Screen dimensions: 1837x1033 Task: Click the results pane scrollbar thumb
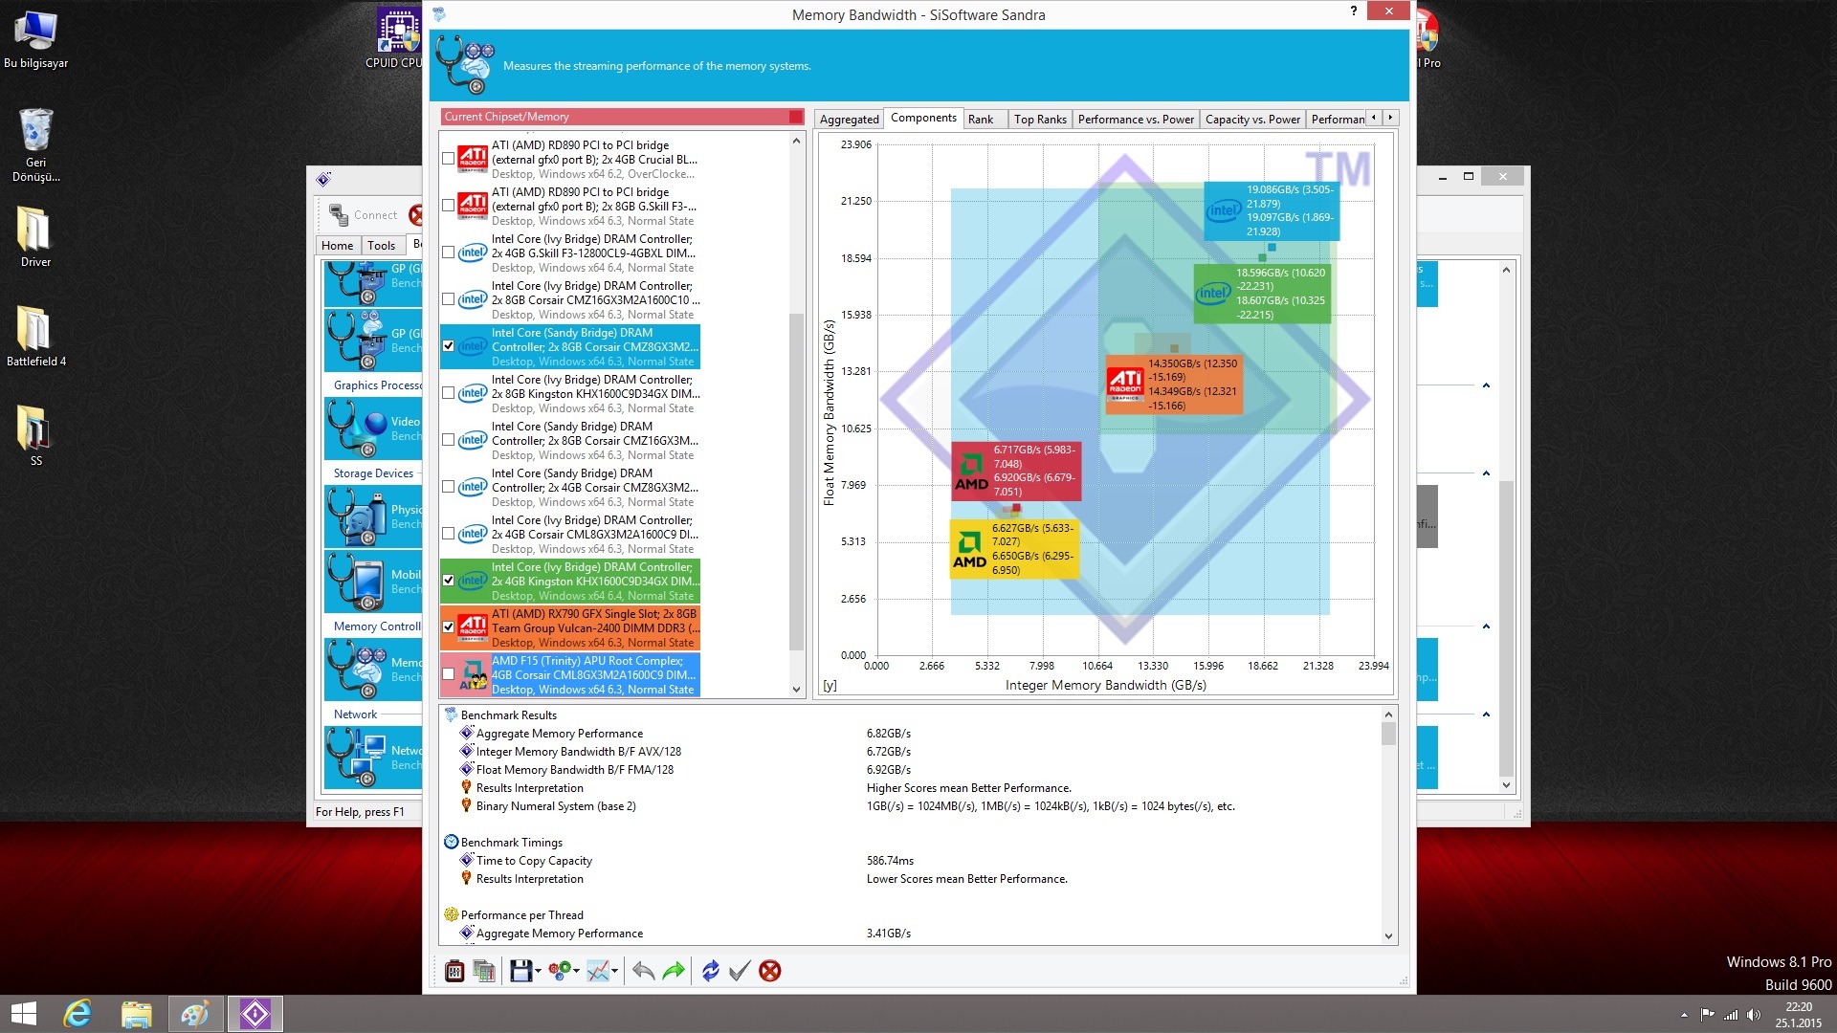click(x=1388, y=734)
